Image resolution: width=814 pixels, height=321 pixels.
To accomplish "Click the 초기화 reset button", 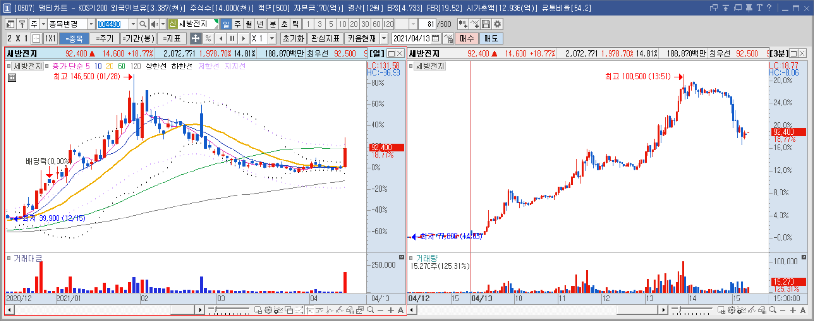I will 294,38.
